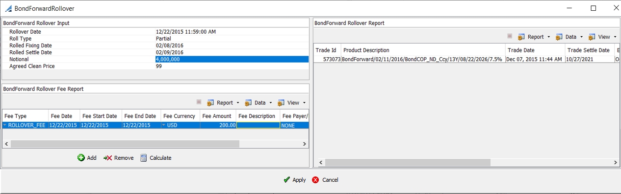Click the Rolled Fixing Date value 02/08/2016

(170, 45)
